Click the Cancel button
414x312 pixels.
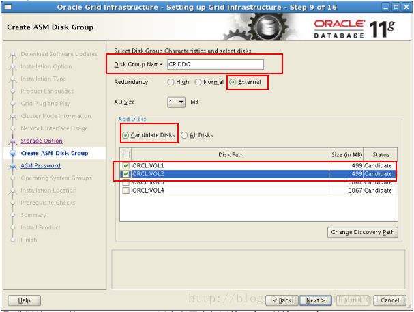(389, 300)
